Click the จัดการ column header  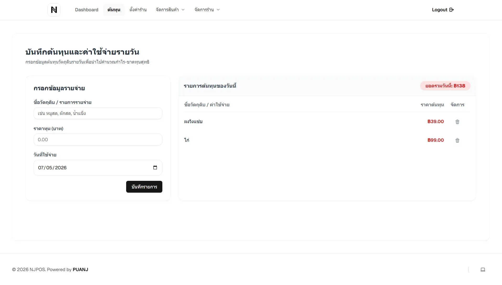point(457,105)
